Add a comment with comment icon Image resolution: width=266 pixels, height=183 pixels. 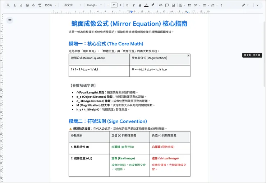(167, 5)
